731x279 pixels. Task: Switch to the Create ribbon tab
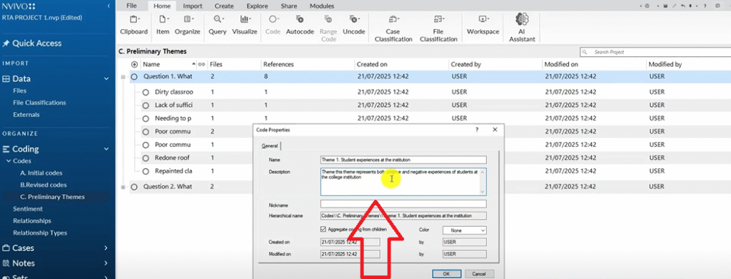click(x=223, y=6)
